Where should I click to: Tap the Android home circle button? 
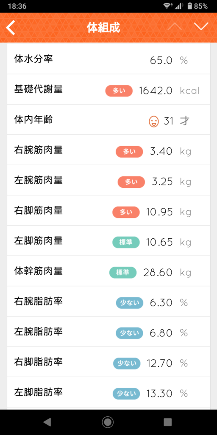(108, 422)
